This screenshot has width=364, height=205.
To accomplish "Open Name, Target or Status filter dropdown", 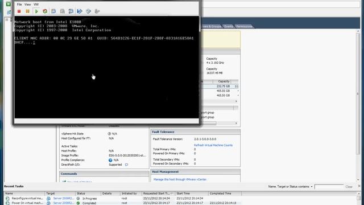I will (x=312, y=187).
